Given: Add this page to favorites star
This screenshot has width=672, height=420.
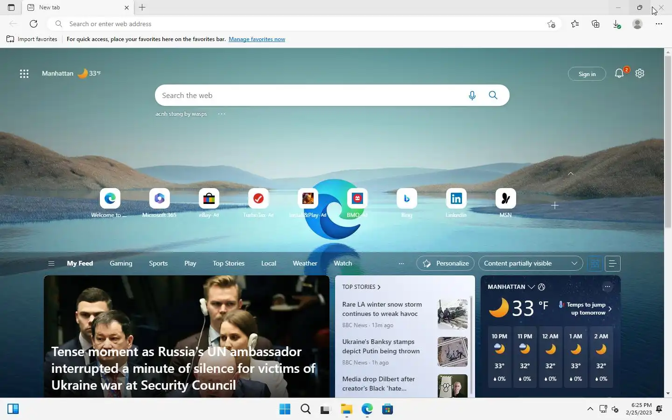Looking at the screenshot, I should (x=551, y=24).
